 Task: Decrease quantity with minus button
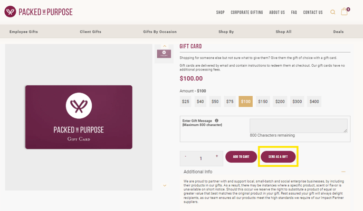186,156
